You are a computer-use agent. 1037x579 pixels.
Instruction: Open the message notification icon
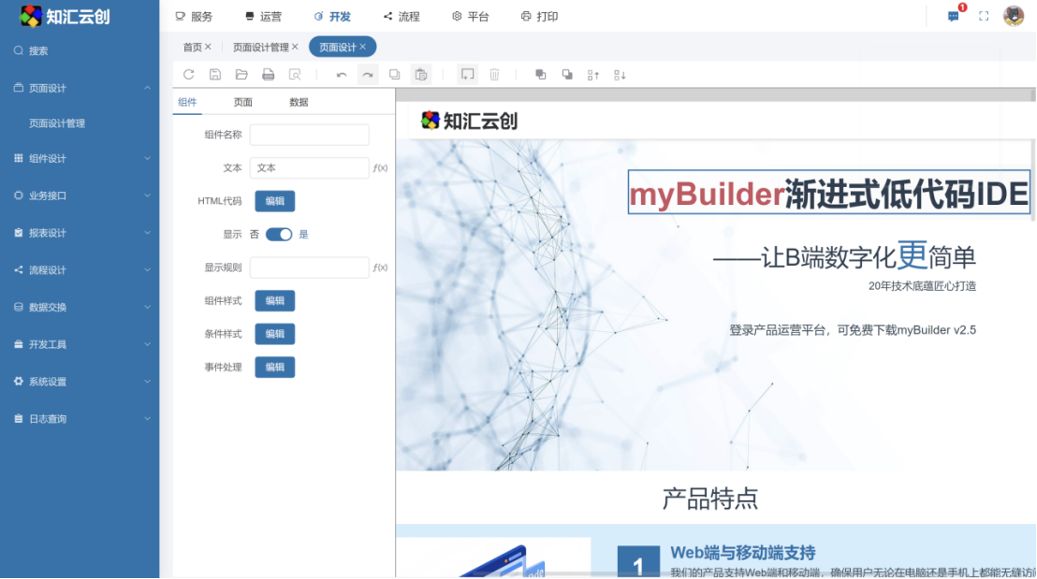coord(953,16)
